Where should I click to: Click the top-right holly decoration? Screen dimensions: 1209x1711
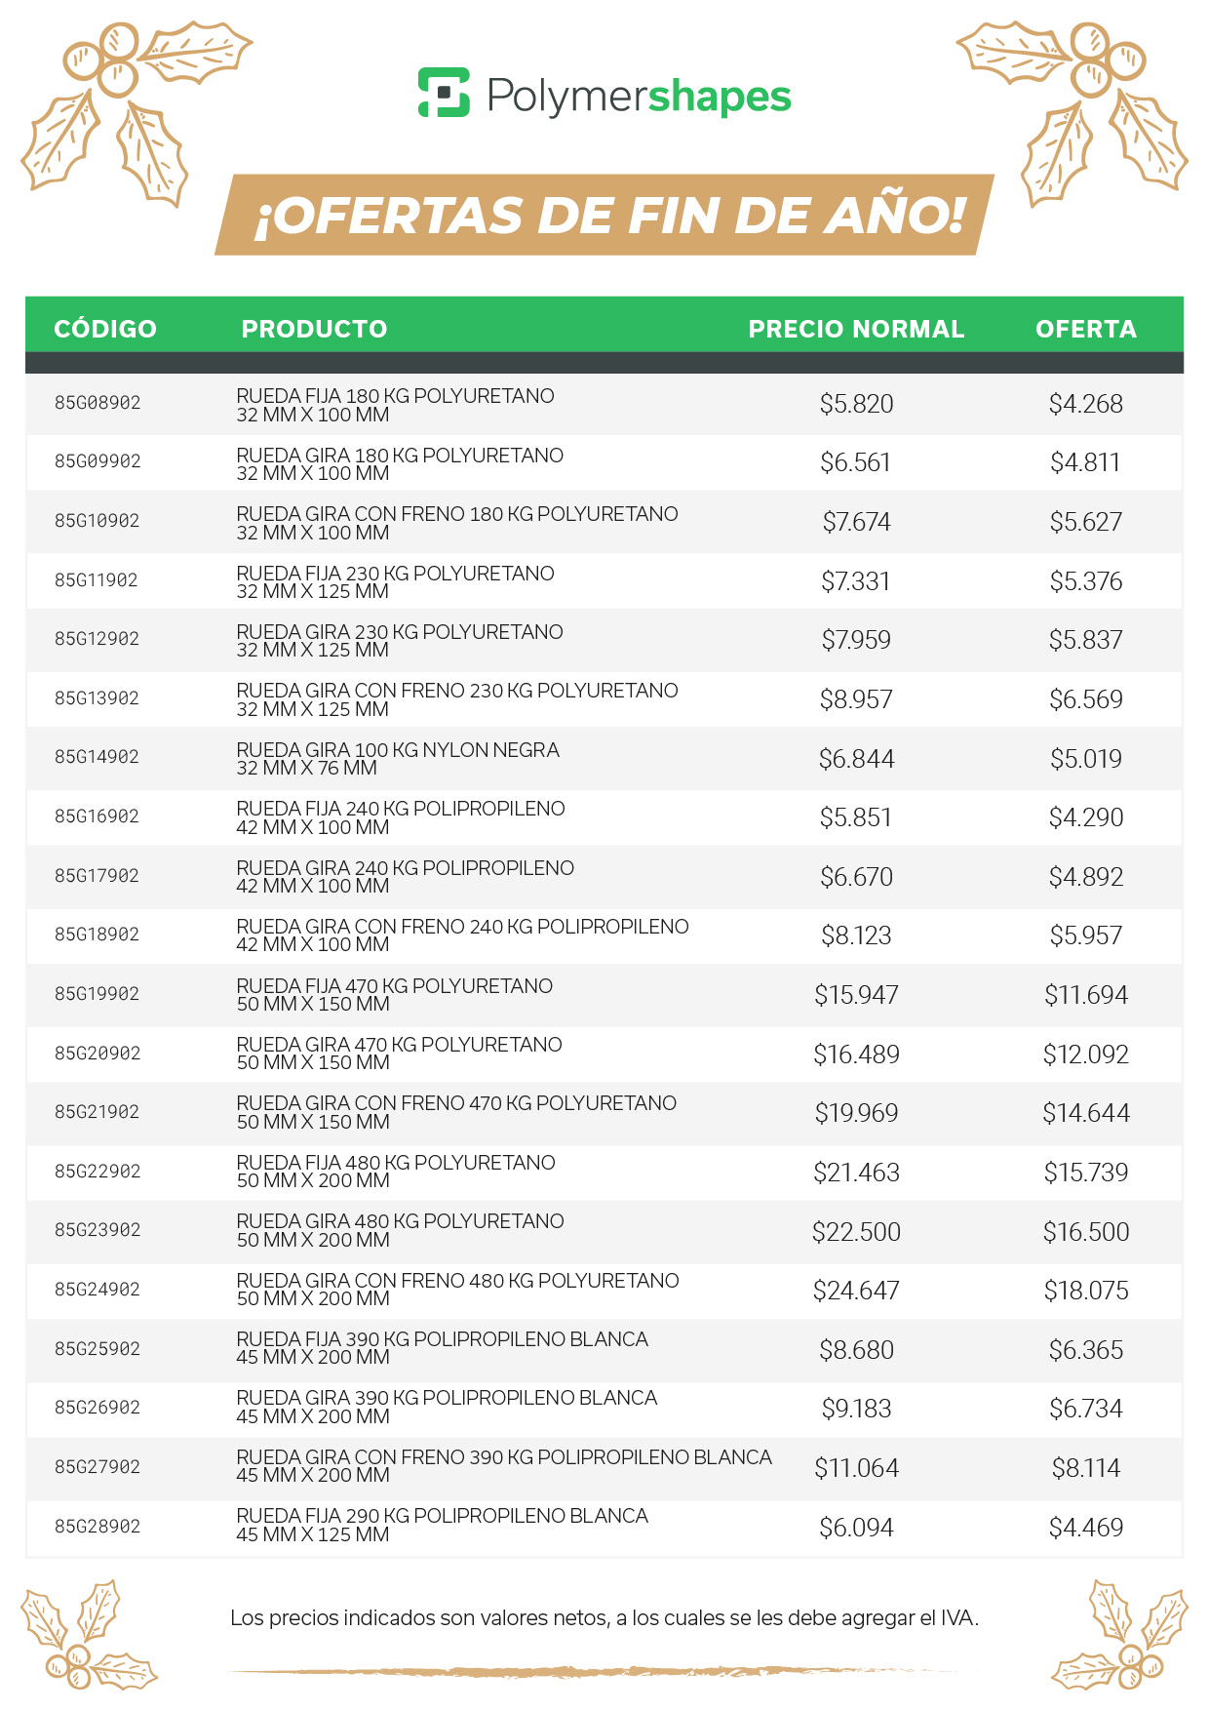1082,112
